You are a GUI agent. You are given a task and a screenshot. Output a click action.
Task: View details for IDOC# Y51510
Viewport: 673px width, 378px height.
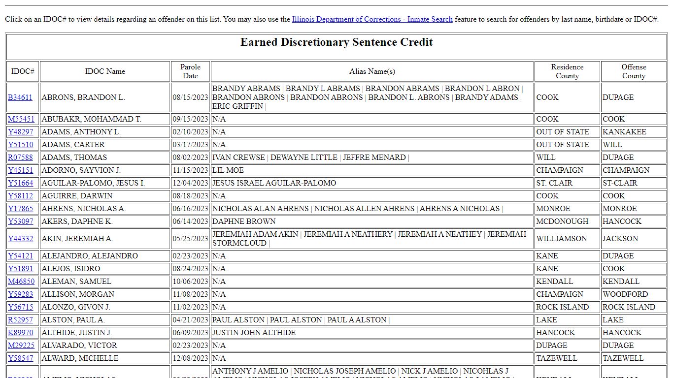point(21,145)
